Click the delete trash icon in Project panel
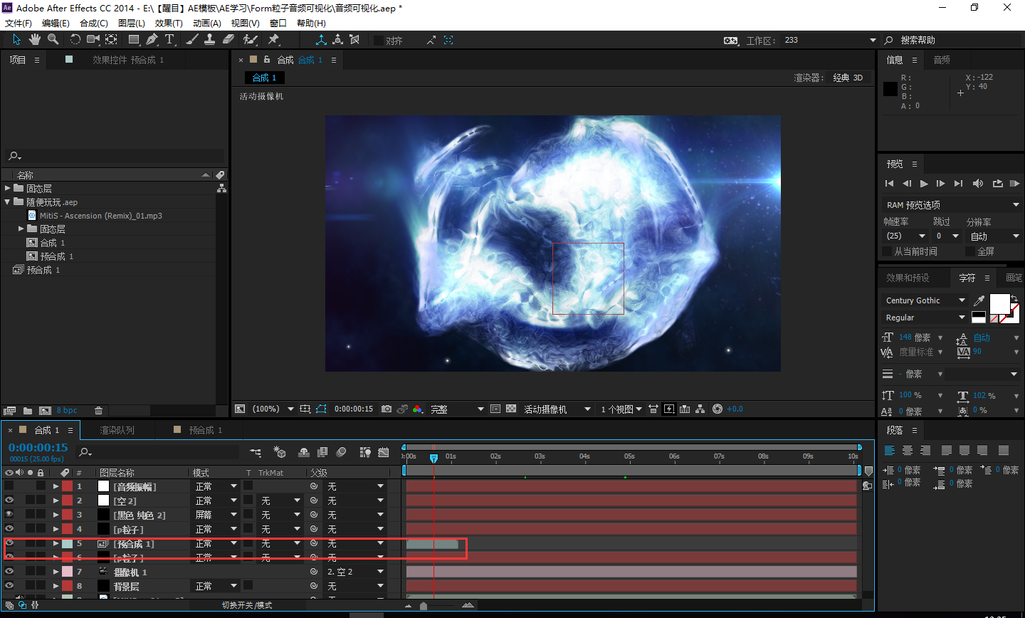The height and width of the screenshot is (618, 1025). click(x=98, y=410)
